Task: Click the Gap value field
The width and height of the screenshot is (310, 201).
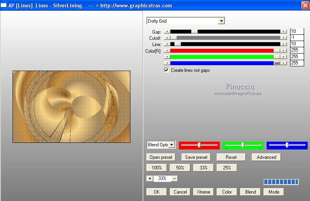Action: 297,31
